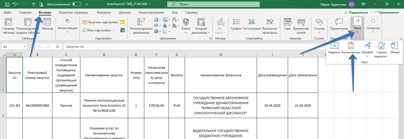The image size is (404, 139).
Task: Open the WordArt gallery
Action: 368,49
